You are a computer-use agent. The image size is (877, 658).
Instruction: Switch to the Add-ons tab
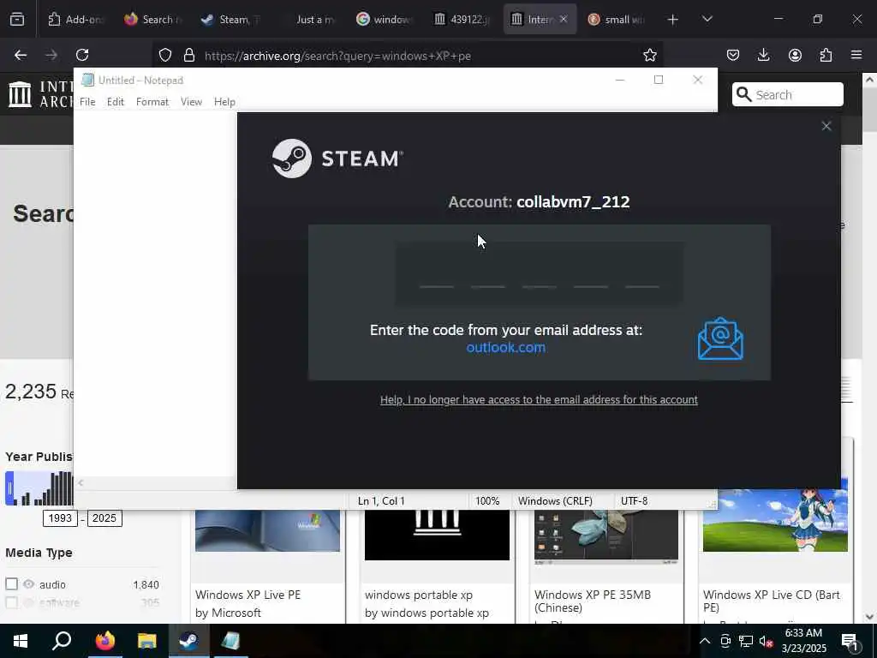[75, 20]
